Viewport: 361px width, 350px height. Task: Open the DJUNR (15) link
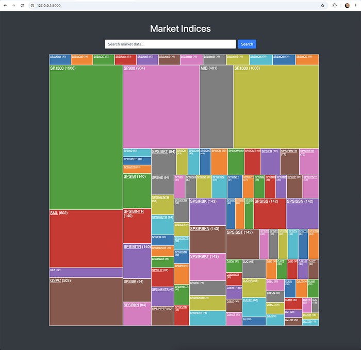tap(307, 315)
